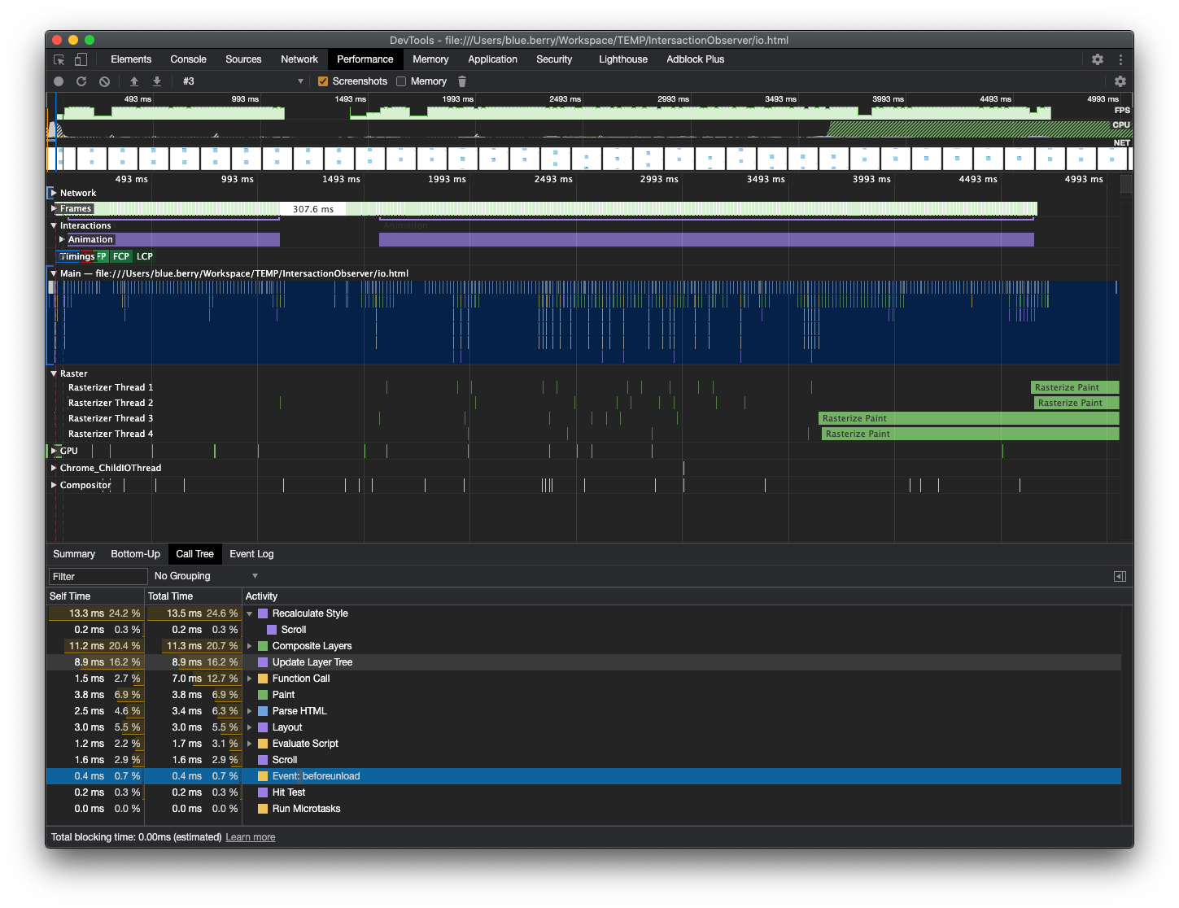
Task: Expand the Animation row
Action: point(62,239)
